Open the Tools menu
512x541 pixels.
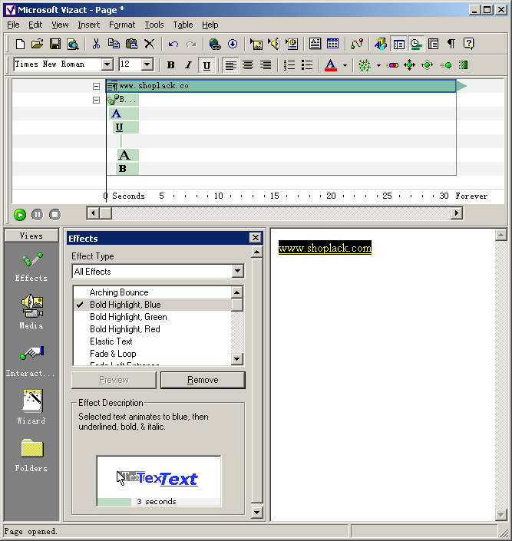pyautogui.click(x=154, y=25)
